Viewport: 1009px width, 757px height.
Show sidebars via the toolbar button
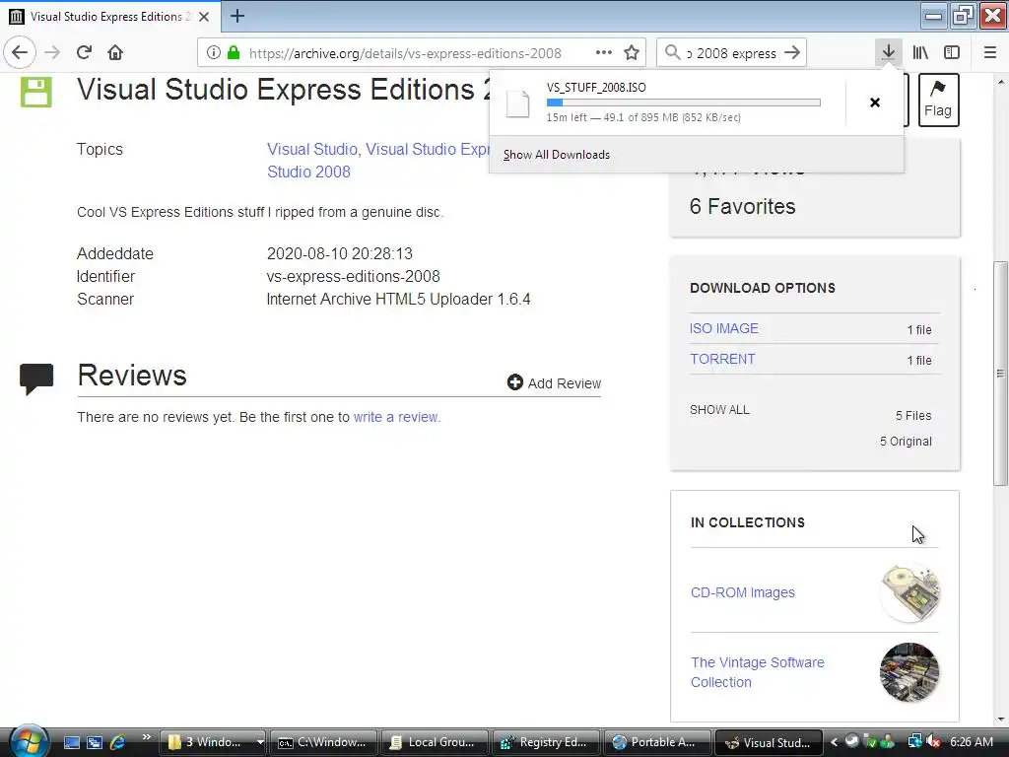[x=952, y=53]
